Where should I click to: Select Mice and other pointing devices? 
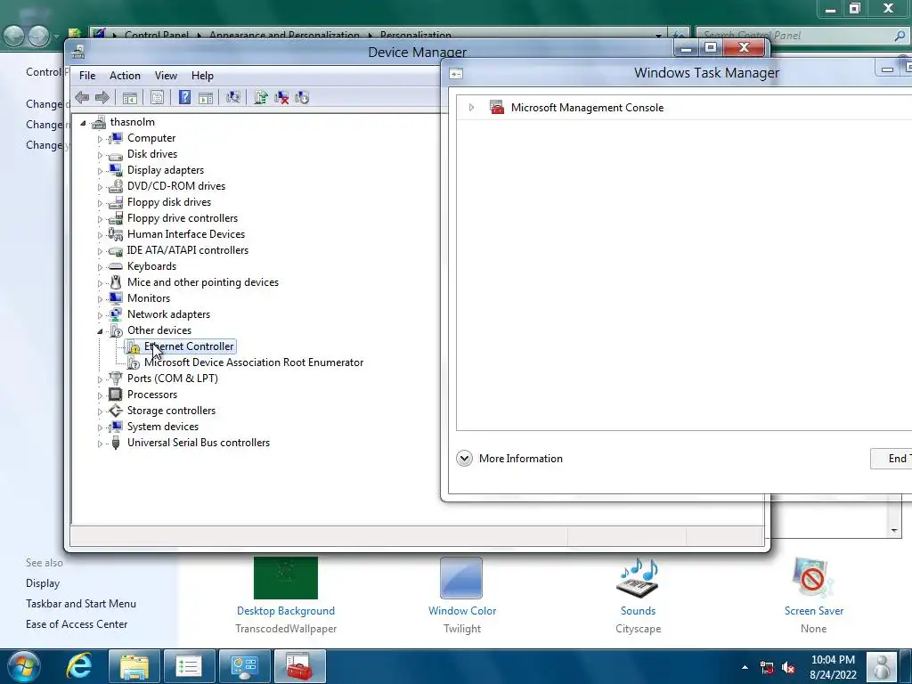[x=203, y=282]
